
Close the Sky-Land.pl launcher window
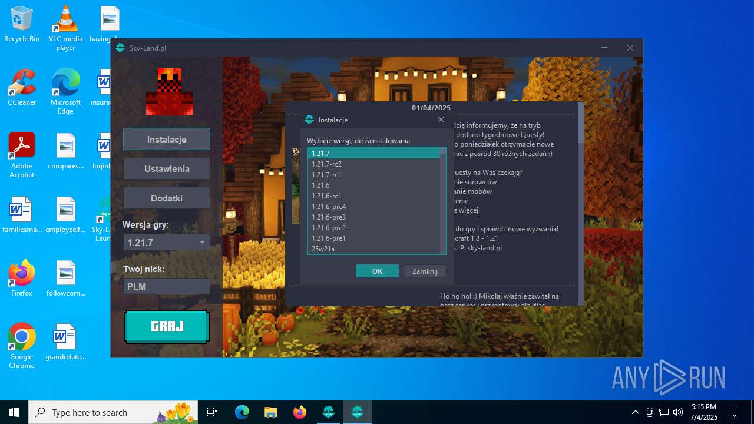(x=630, y=48)
